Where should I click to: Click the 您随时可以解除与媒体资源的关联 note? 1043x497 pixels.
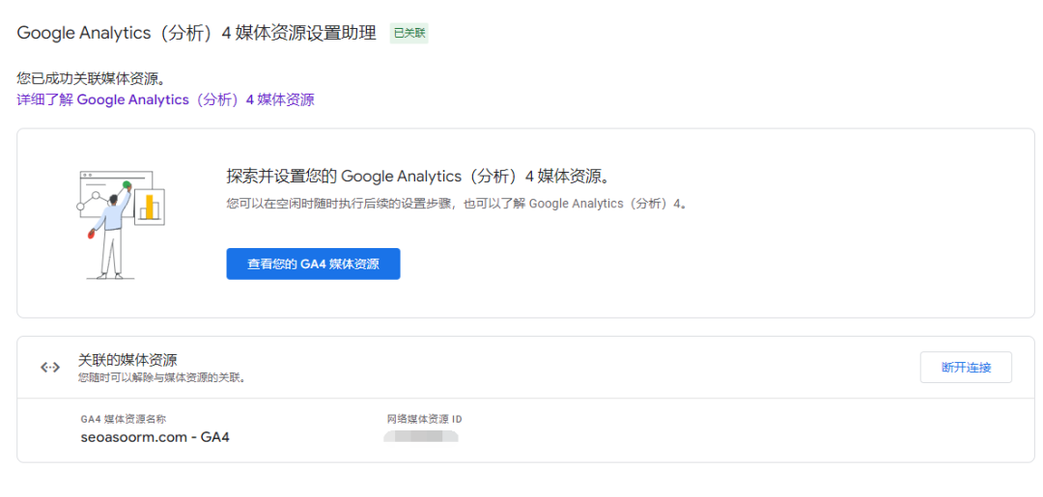coord(162,378)
